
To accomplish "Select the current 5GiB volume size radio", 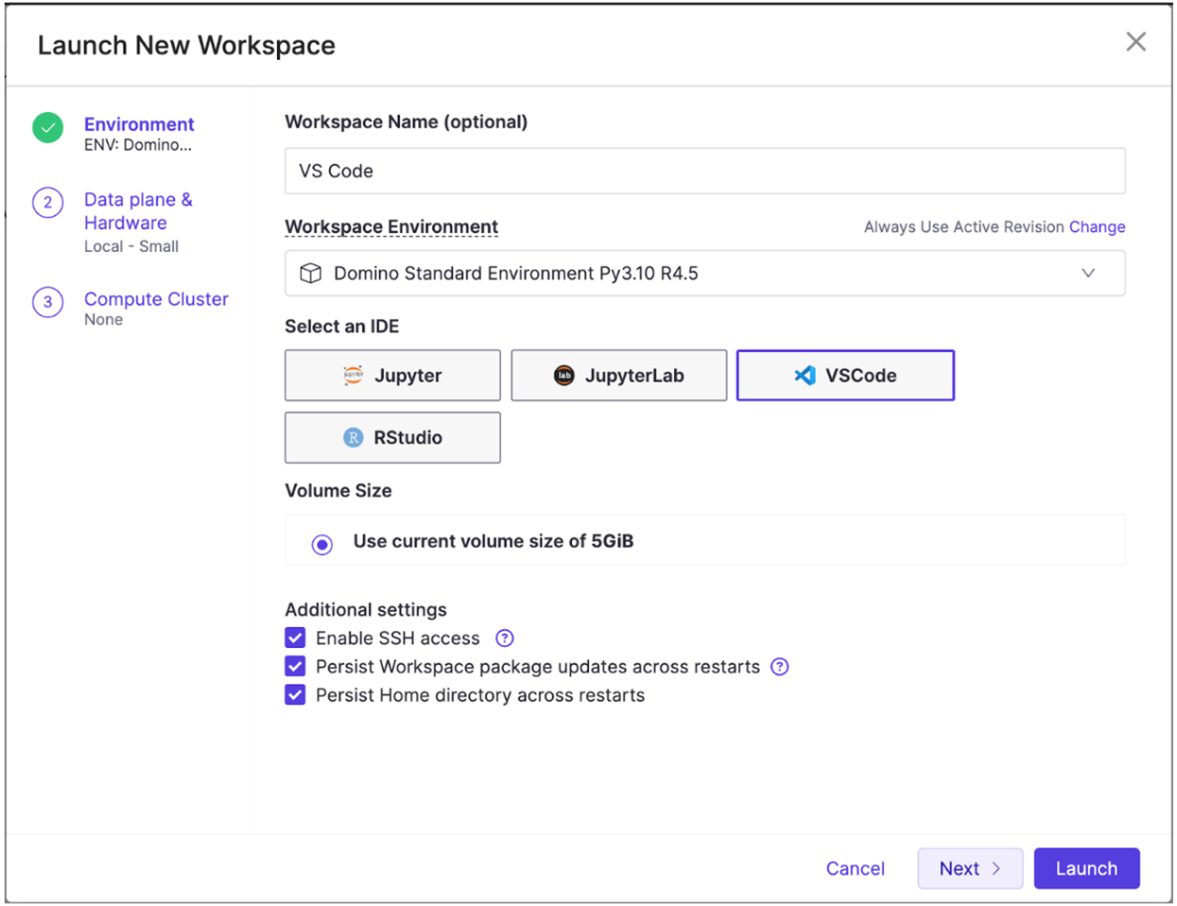I will click(322, 544).
